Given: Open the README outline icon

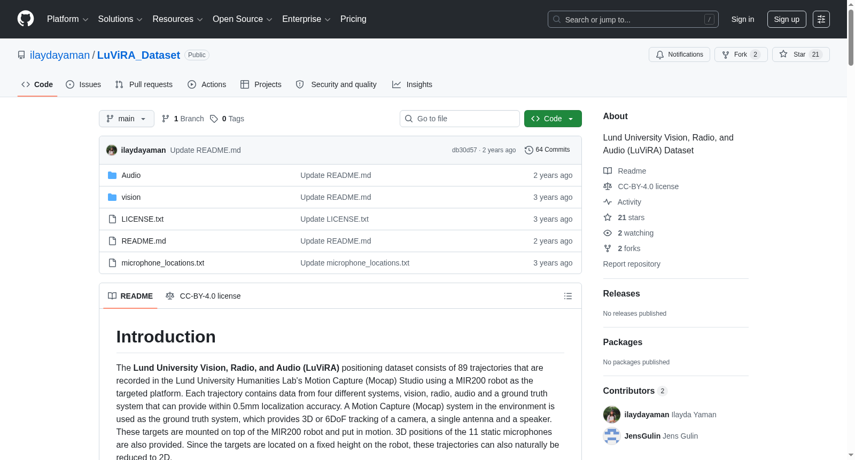Looking at the screenshot, I should [568, 296].
